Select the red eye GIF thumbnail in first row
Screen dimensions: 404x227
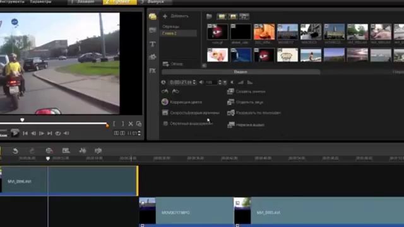click(x=217, y=32)
